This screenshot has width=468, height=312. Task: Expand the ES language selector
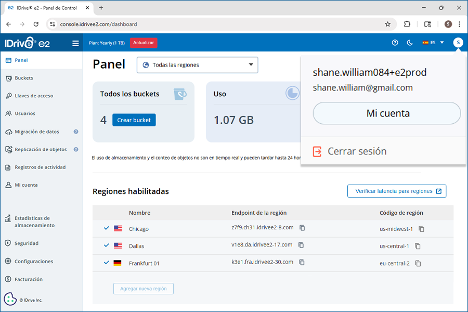[433, 43]
